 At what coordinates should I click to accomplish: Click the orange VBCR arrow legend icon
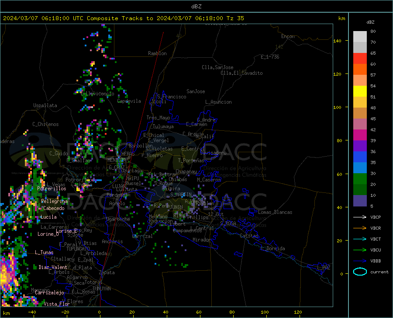coord(360,228)
